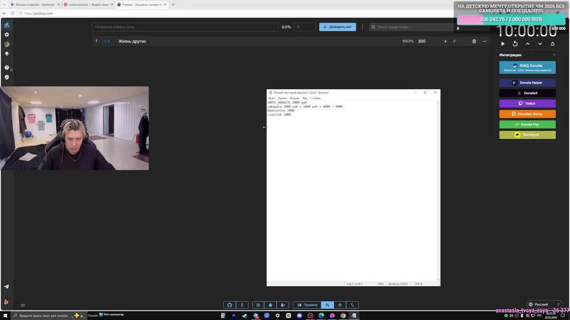This screenshot has width=570, height=320.
Task: Focus the new lot amount field
Action: [305, 27]
